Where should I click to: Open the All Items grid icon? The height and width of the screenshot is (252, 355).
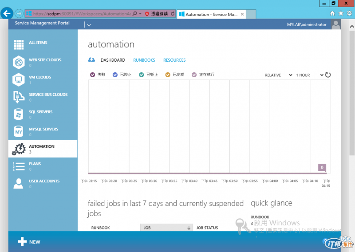pos(19,45)
